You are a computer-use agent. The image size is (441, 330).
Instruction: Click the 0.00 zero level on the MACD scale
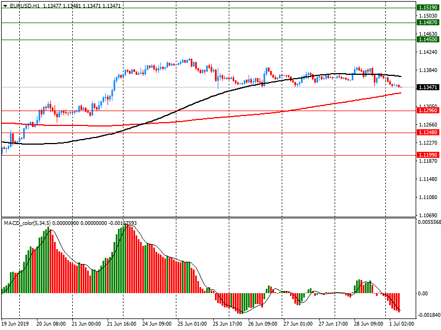tap(423, 294)
